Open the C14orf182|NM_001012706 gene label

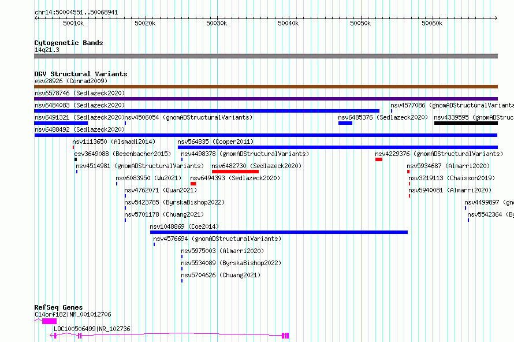click(x=73, y=314)
